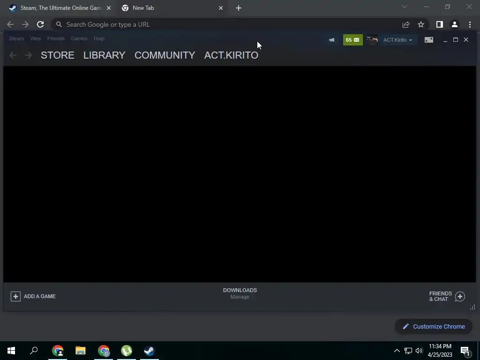Open File Explorer from taskbar
Viewport: 480px width, 360px height.
pos(81,351)
